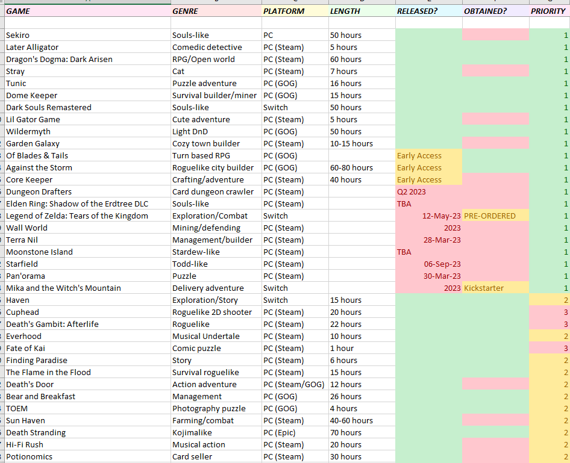Select the 70 hours length cell
This screenshot has height=463, width=570.
[362, 432]
